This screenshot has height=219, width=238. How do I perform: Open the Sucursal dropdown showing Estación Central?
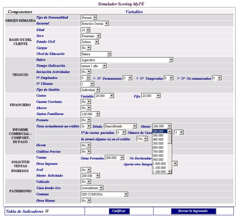click(94, 24)
